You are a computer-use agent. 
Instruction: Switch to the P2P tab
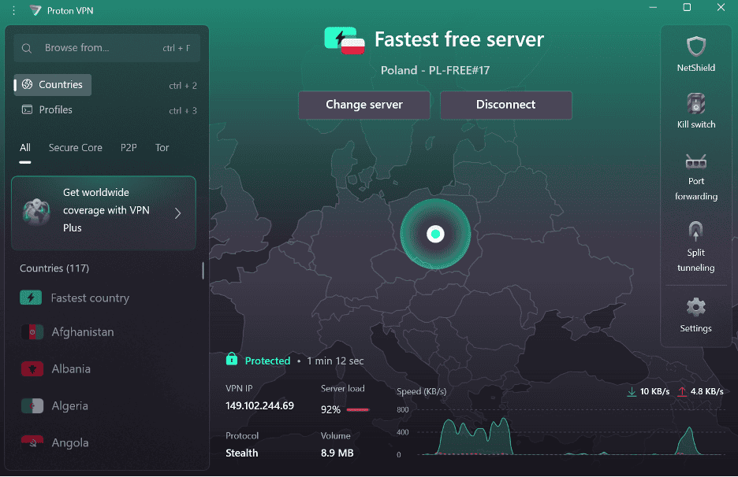click(x=129, y=147)
